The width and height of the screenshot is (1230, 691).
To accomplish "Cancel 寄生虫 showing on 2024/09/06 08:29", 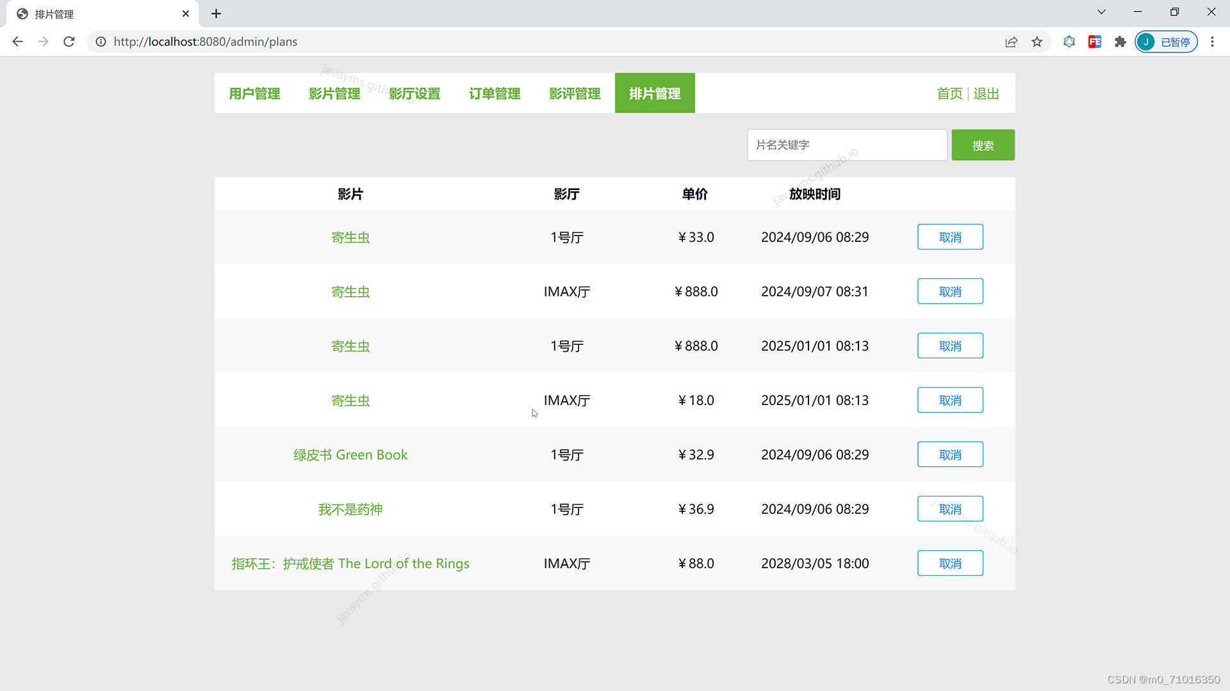I will pos(950,237).
